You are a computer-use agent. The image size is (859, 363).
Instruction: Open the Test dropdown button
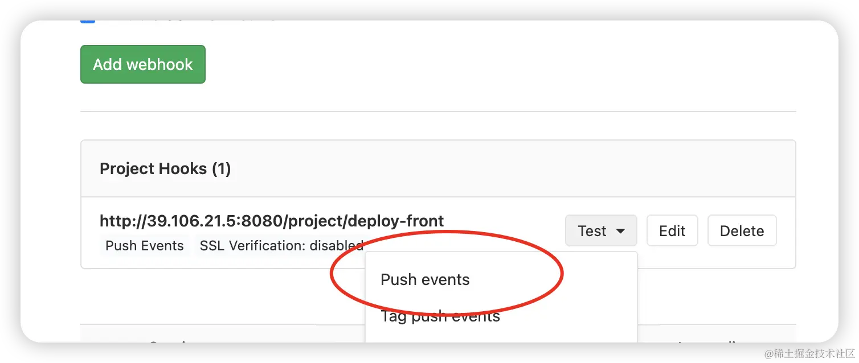pos(592,231)
